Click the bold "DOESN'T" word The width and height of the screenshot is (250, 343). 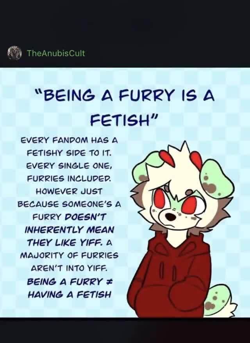point(85,217)
